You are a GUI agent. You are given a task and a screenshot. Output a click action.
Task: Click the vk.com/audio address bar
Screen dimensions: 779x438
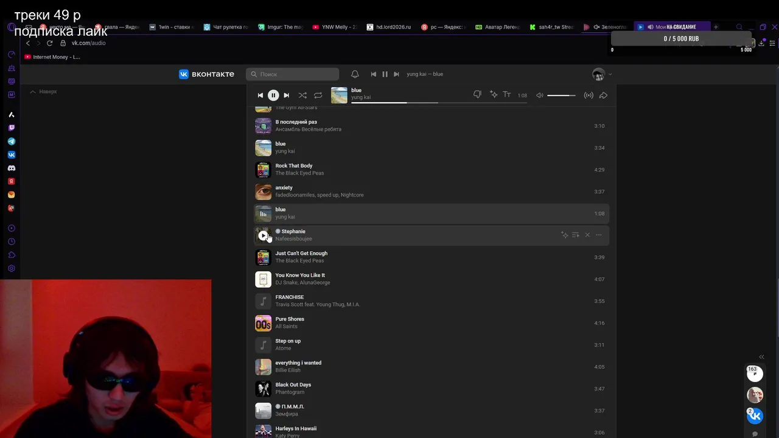[x=88, y=43]
